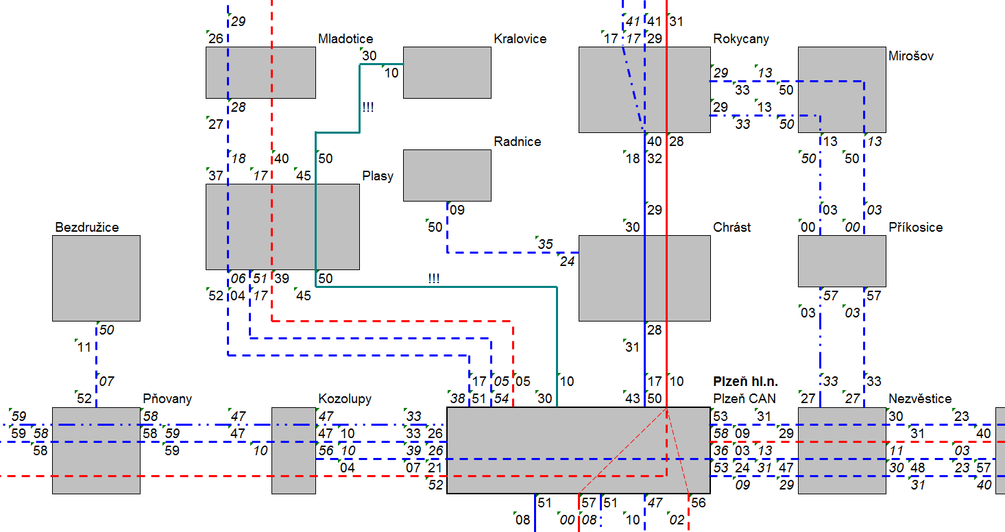This screenshot has width=1005, height=532.
Task: Click minute '32' below Rokycany box
Action: (x=655, y=159)
